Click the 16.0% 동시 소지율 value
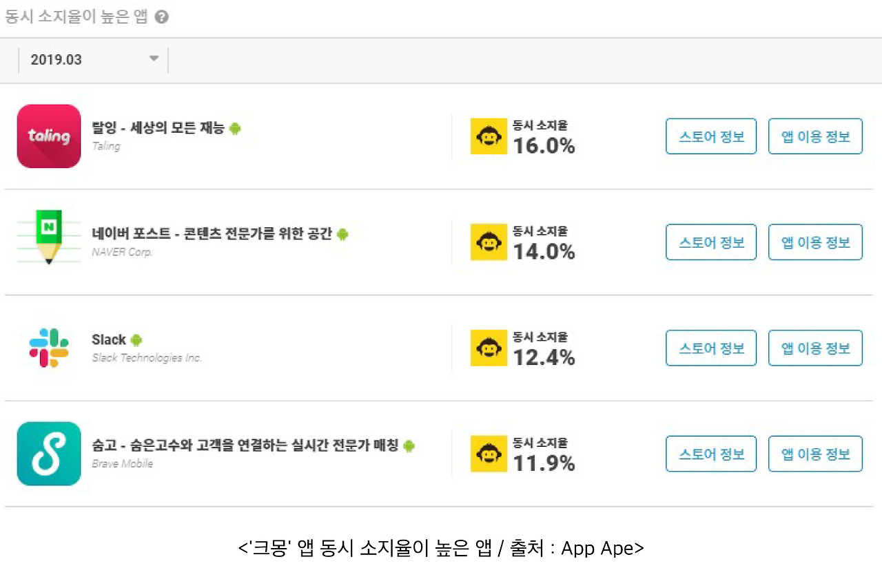 point(544,146)
